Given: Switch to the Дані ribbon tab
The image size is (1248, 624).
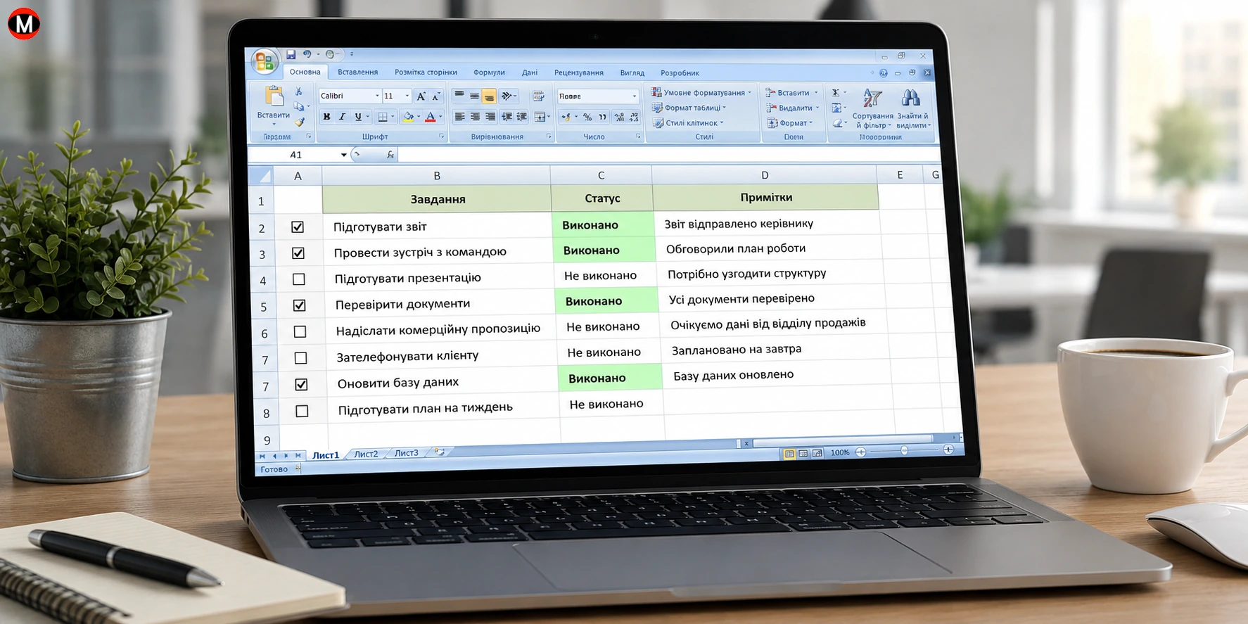Looking at the screenshot, I should tap(530, 72).
